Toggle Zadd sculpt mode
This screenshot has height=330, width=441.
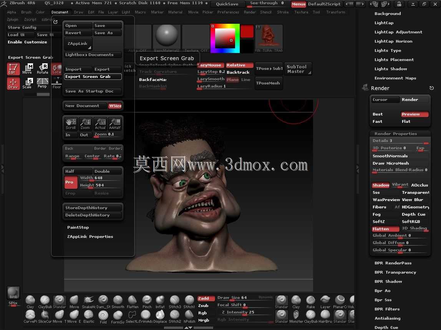tap(206, 298)
